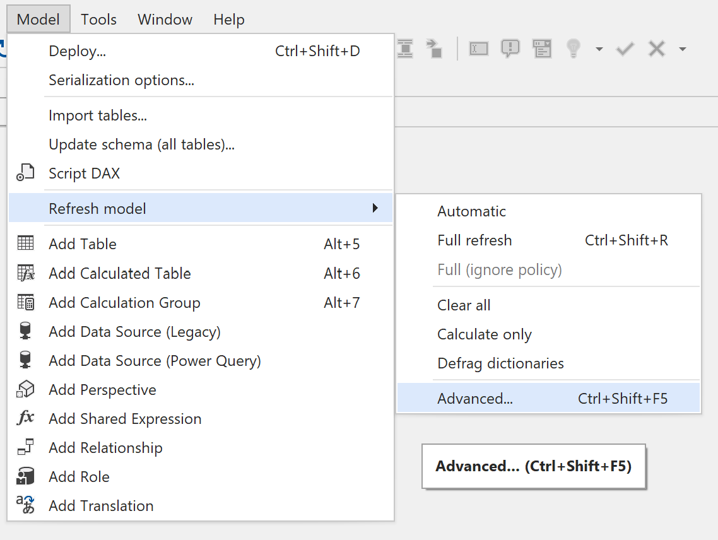This screenshot has height=540, width=718.
Task: Click the Add Calculation Group icon
Action: (25, 302)
